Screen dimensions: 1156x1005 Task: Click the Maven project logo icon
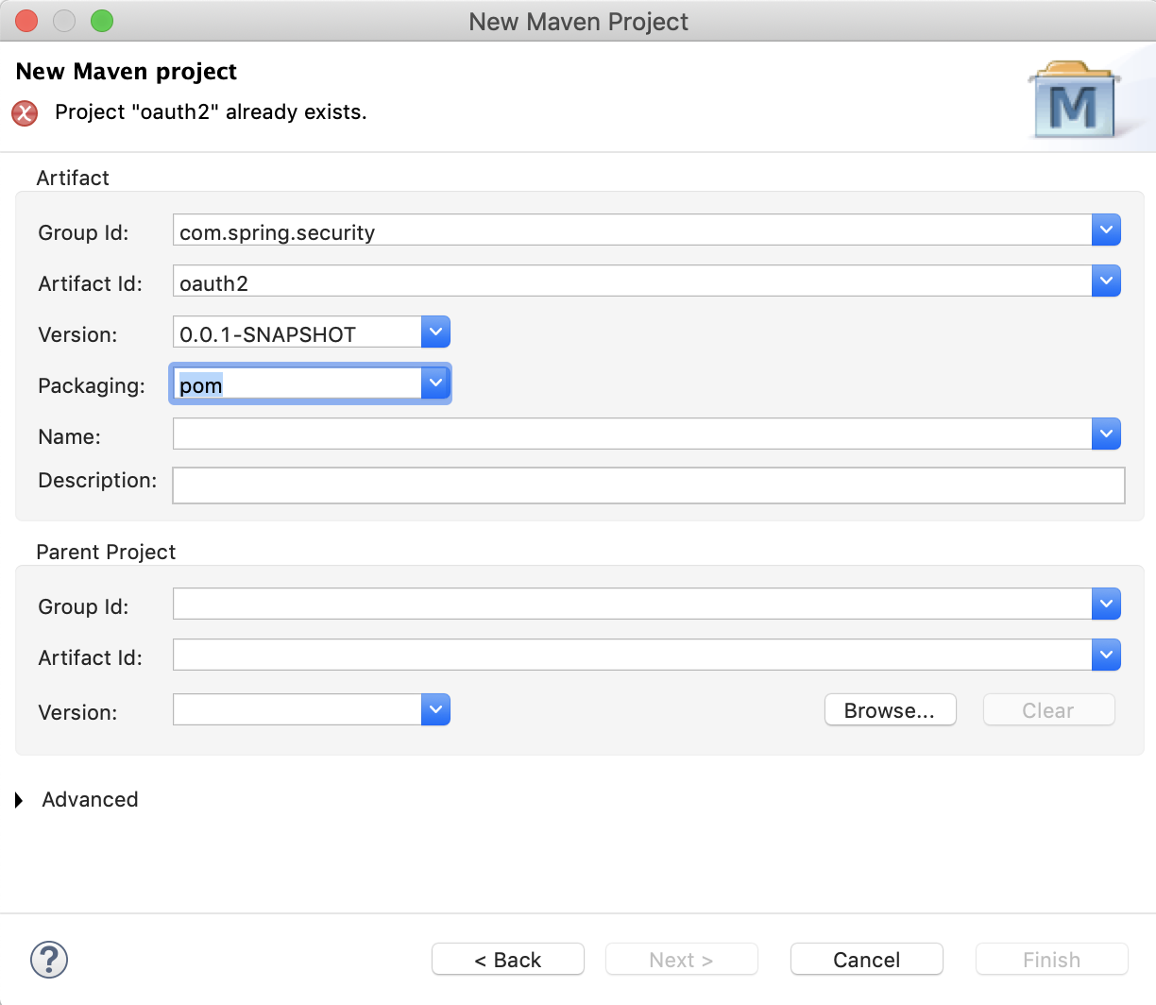pyautogui.click(x=1075, y=99)
